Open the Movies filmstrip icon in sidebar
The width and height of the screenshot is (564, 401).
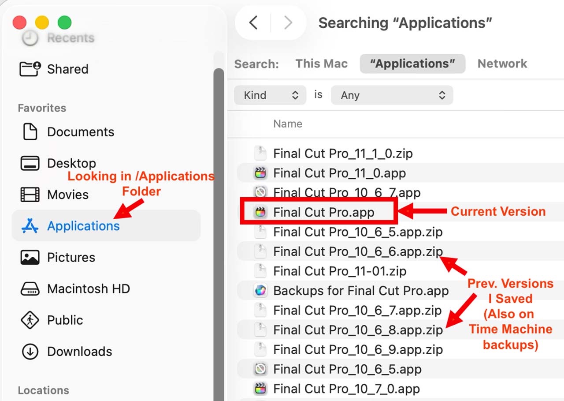(x=30, y=195)
